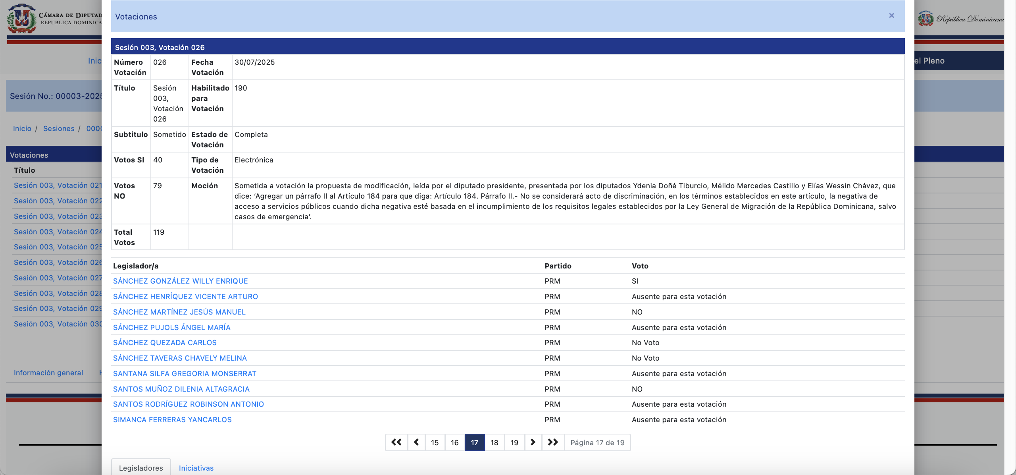Select the Legisladores tab

coord(141,468)
